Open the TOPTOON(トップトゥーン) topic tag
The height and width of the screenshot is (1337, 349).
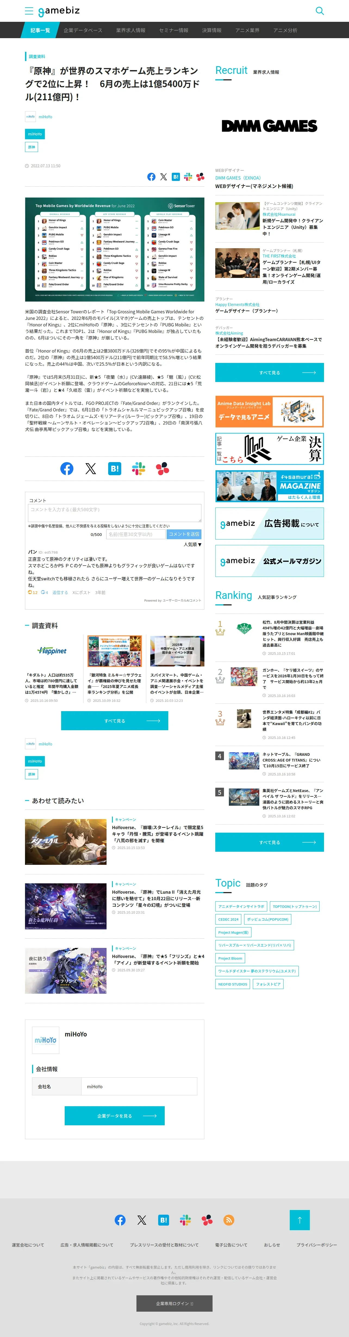coord(295,906)
